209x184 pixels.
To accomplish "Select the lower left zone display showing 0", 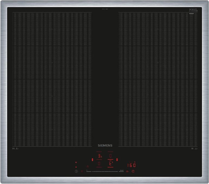I will (x=99, y=164).
